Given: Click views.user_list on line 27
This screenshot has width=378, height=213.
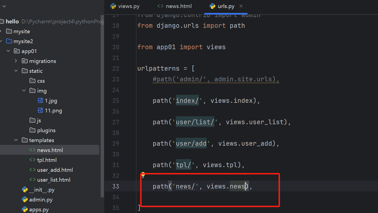Looking at the screenshot, I should [255, 122].
